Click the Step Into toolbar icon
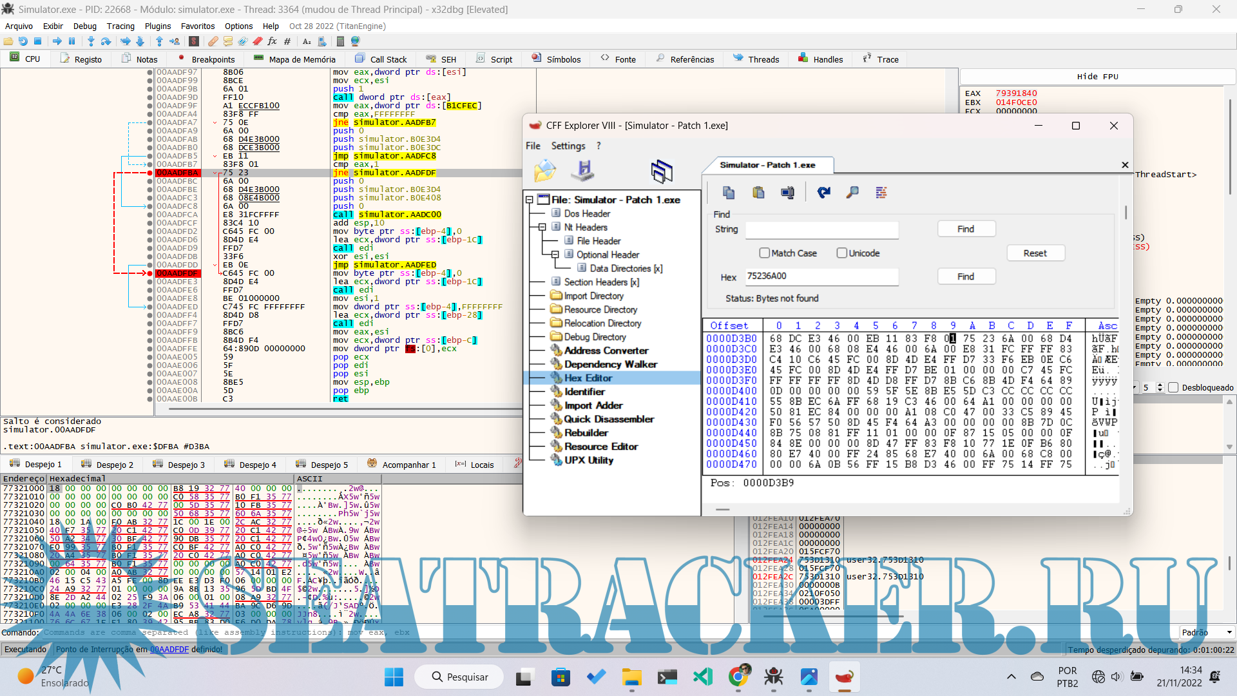Viewport: 1237px width, 696px height. (91, 41)
